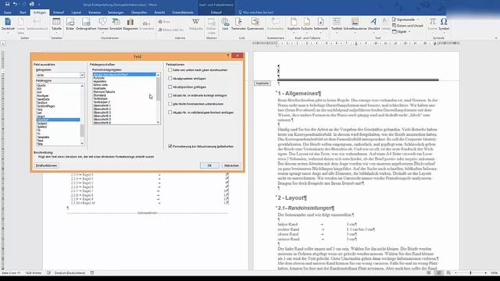Click the Undo arrow icon
This screenshot has width=500, height=281.
coord(15,4)
